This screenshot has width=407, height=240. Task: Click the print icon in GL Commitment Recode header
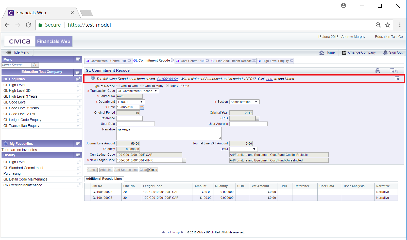(x=378, y=71)
